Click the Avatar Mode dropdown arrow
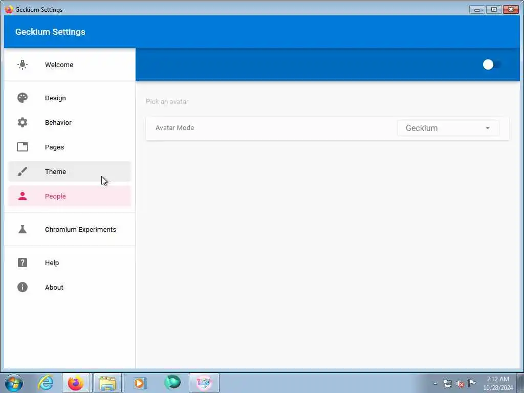This screenshot has width=524, height=393. tap(488, 128)
